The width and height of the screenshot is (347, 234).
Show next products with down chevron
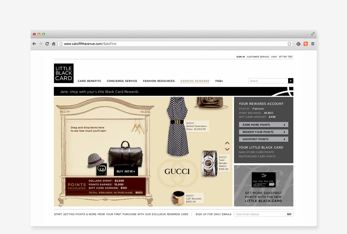pyautogui.click(x=227, y=149)
